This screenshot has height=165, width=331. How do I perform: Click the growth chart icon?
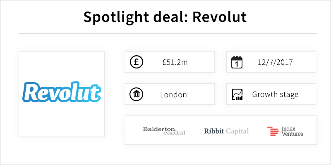(x=237, y=94)
